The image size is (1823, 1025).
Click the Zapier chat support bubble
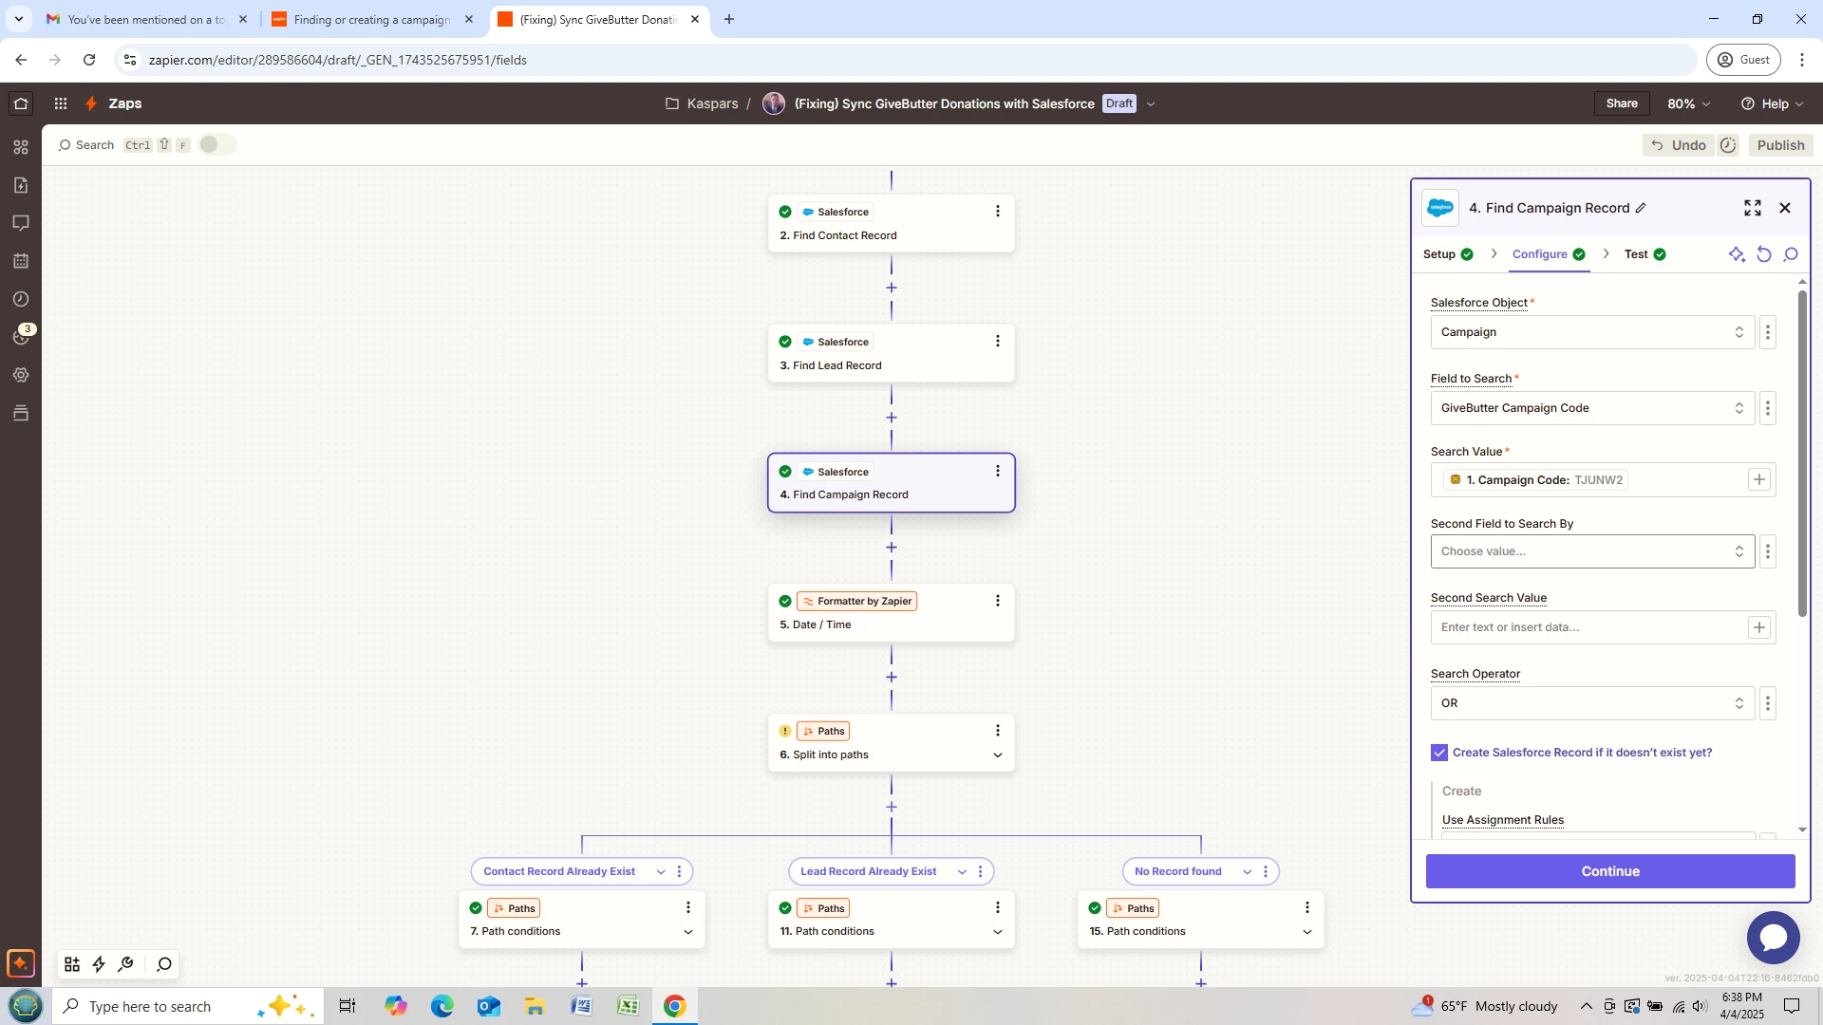[x=1772, y=938]
